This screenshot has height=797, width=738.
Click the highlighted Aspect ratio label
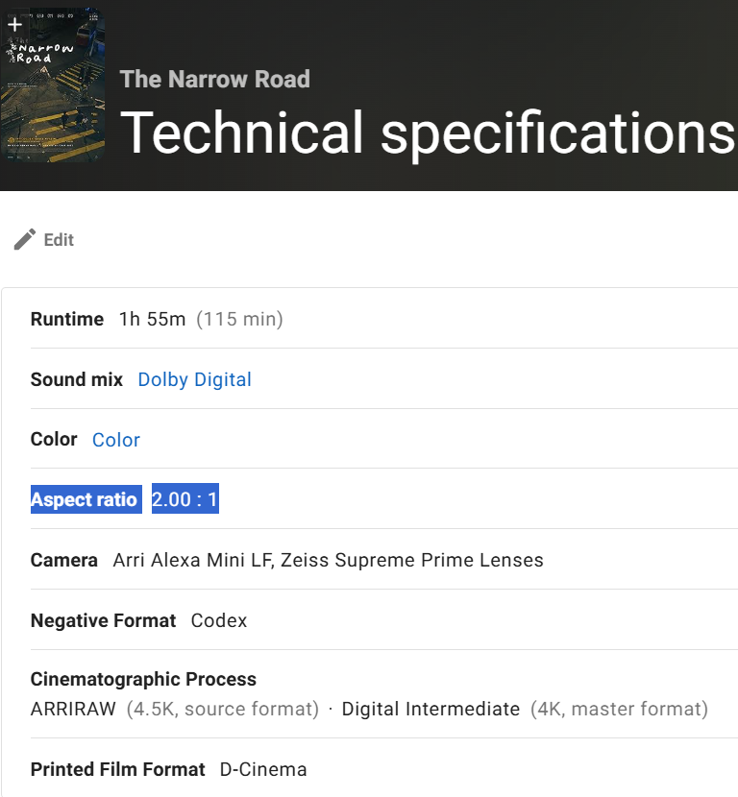pyautogui.click(x=86, y=499)
